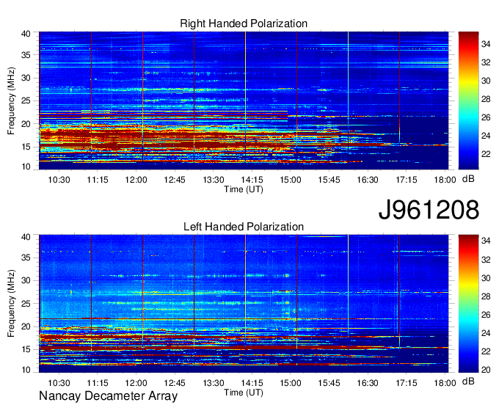Image resolution: width=499 pixels, height=405 pixels.
Task: Click the 20 dB value on Left Handed color bar
Action: [x=486, y=370]
